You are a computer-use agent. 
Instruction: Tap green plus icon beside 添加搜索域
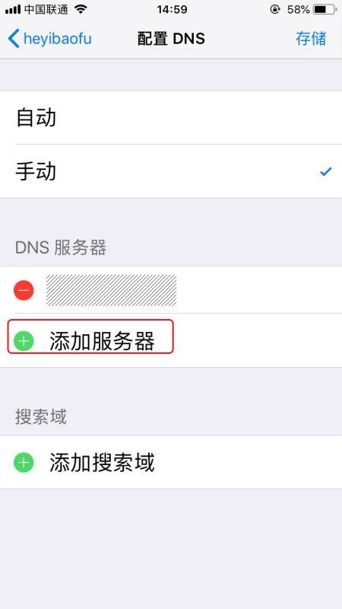tap(24, 463)
